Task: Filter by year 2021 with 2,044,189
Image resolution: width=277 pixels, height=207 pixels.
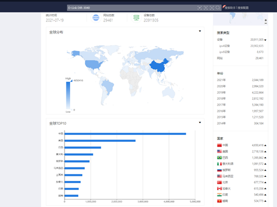Action: pos(240,80)
